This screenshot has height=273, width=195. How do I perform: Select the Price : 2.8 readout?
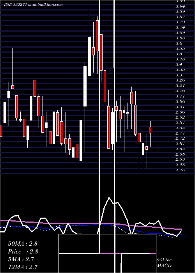point(23,252)
